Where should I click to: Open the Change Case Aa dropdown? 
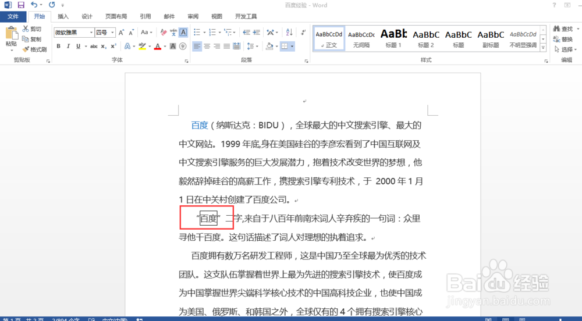147,33
